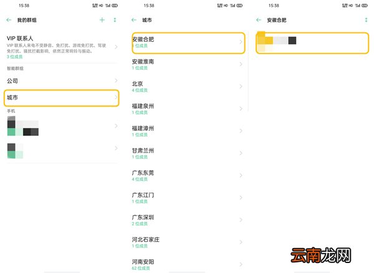The image size is (374, 273).
Task: Select the 安徽合肥 city group
Action: [188, 42]
